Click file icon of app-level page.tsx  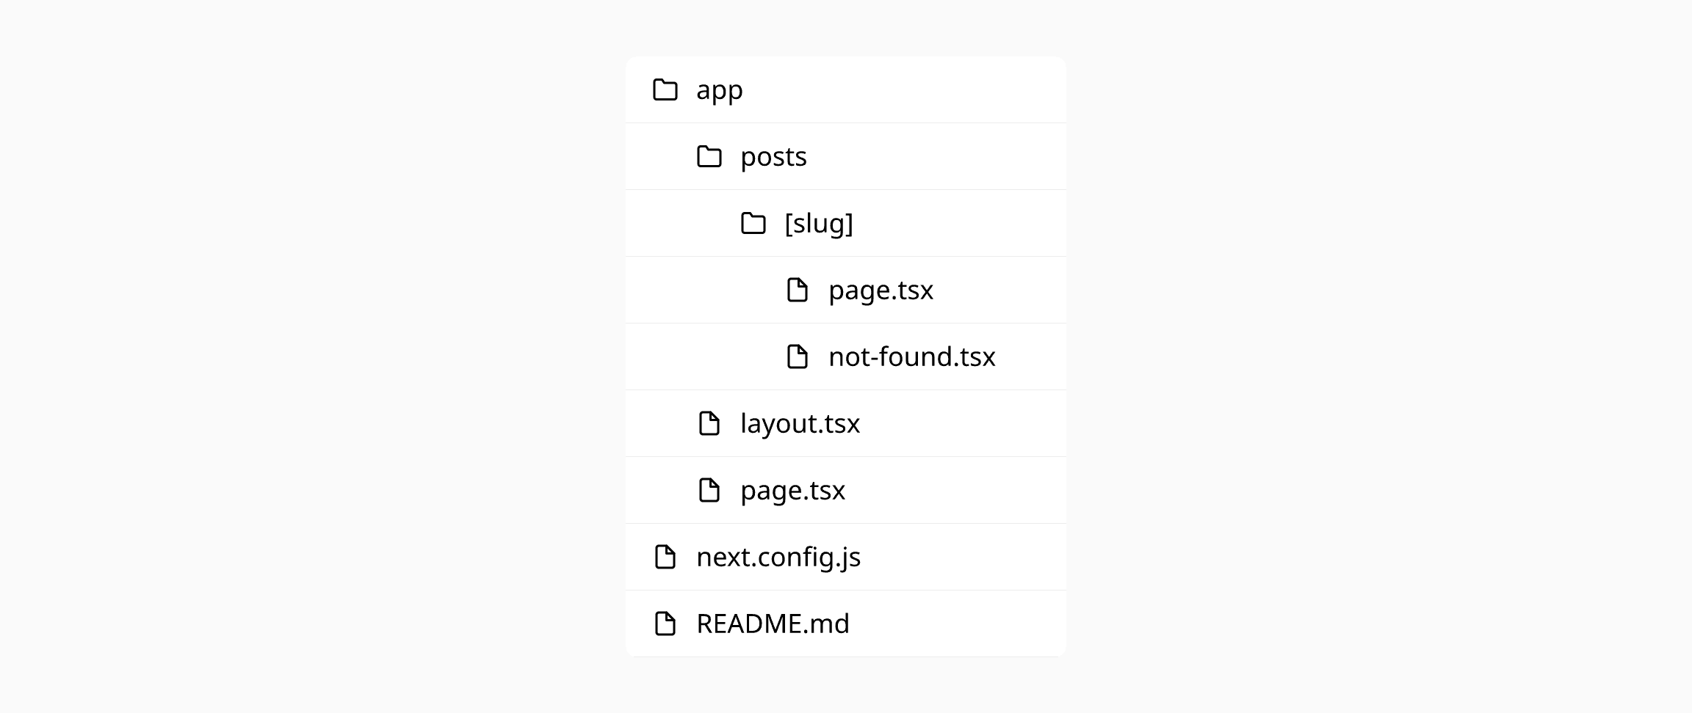click(x=709, y=490)
